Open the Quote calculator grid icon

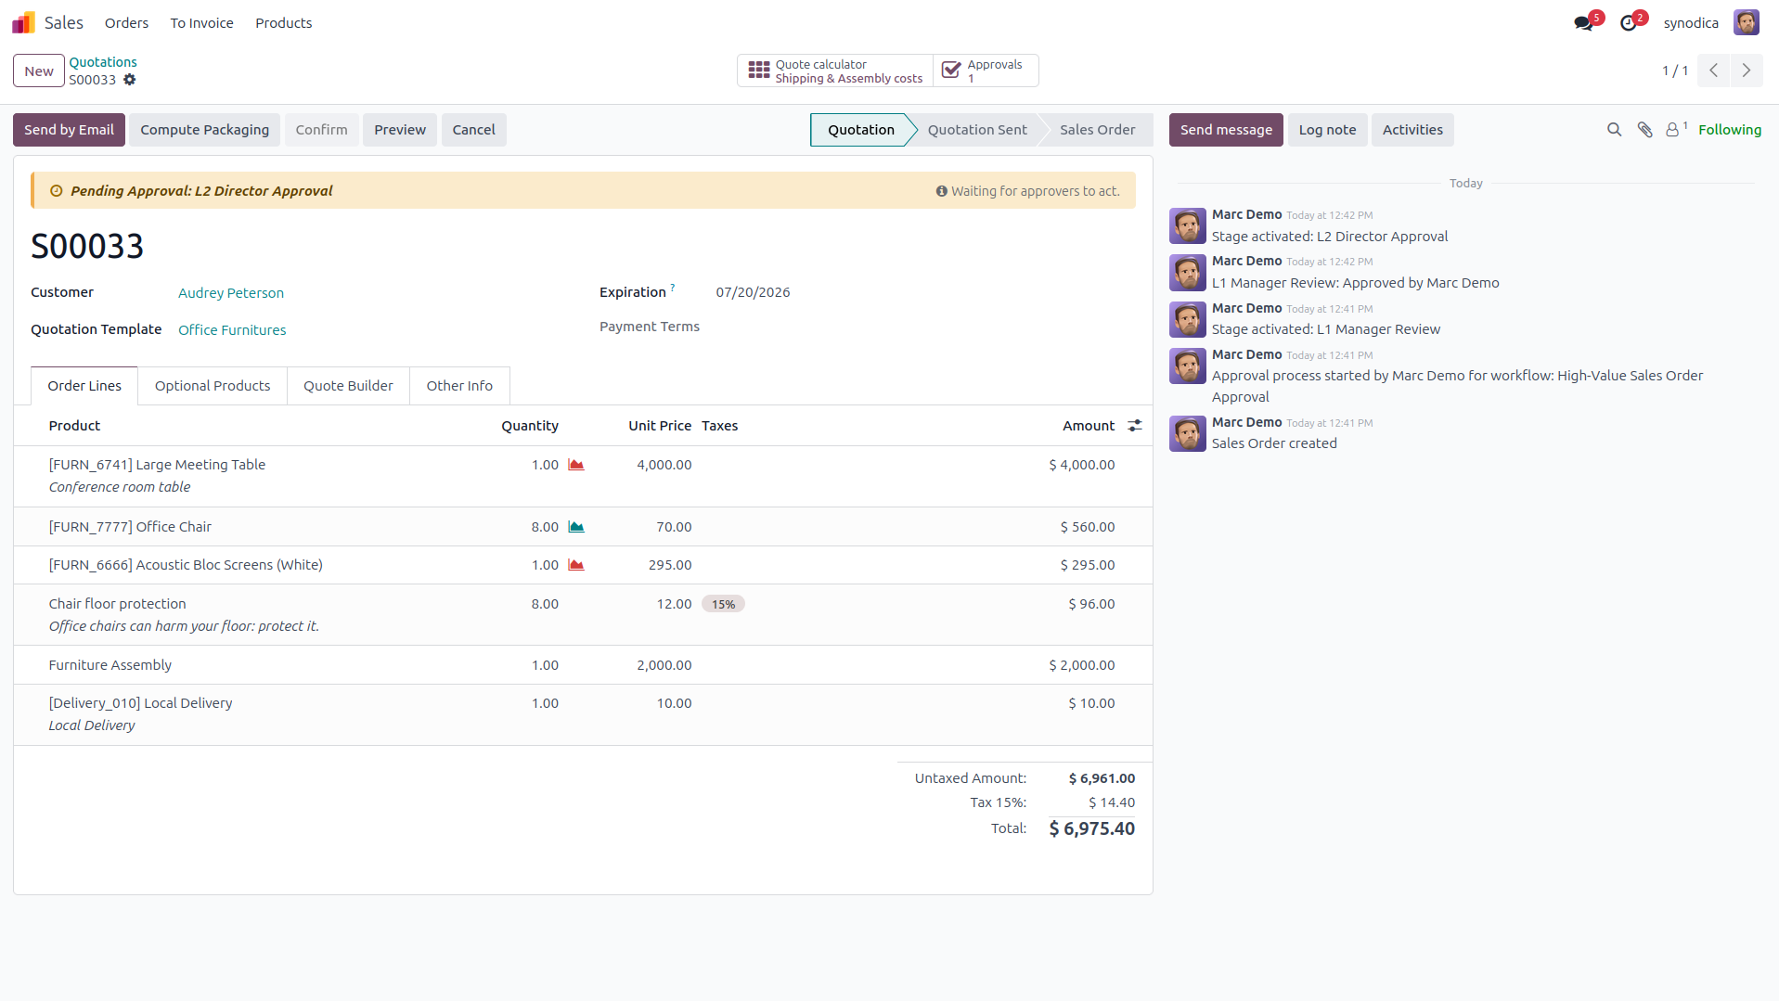point(759,71)
